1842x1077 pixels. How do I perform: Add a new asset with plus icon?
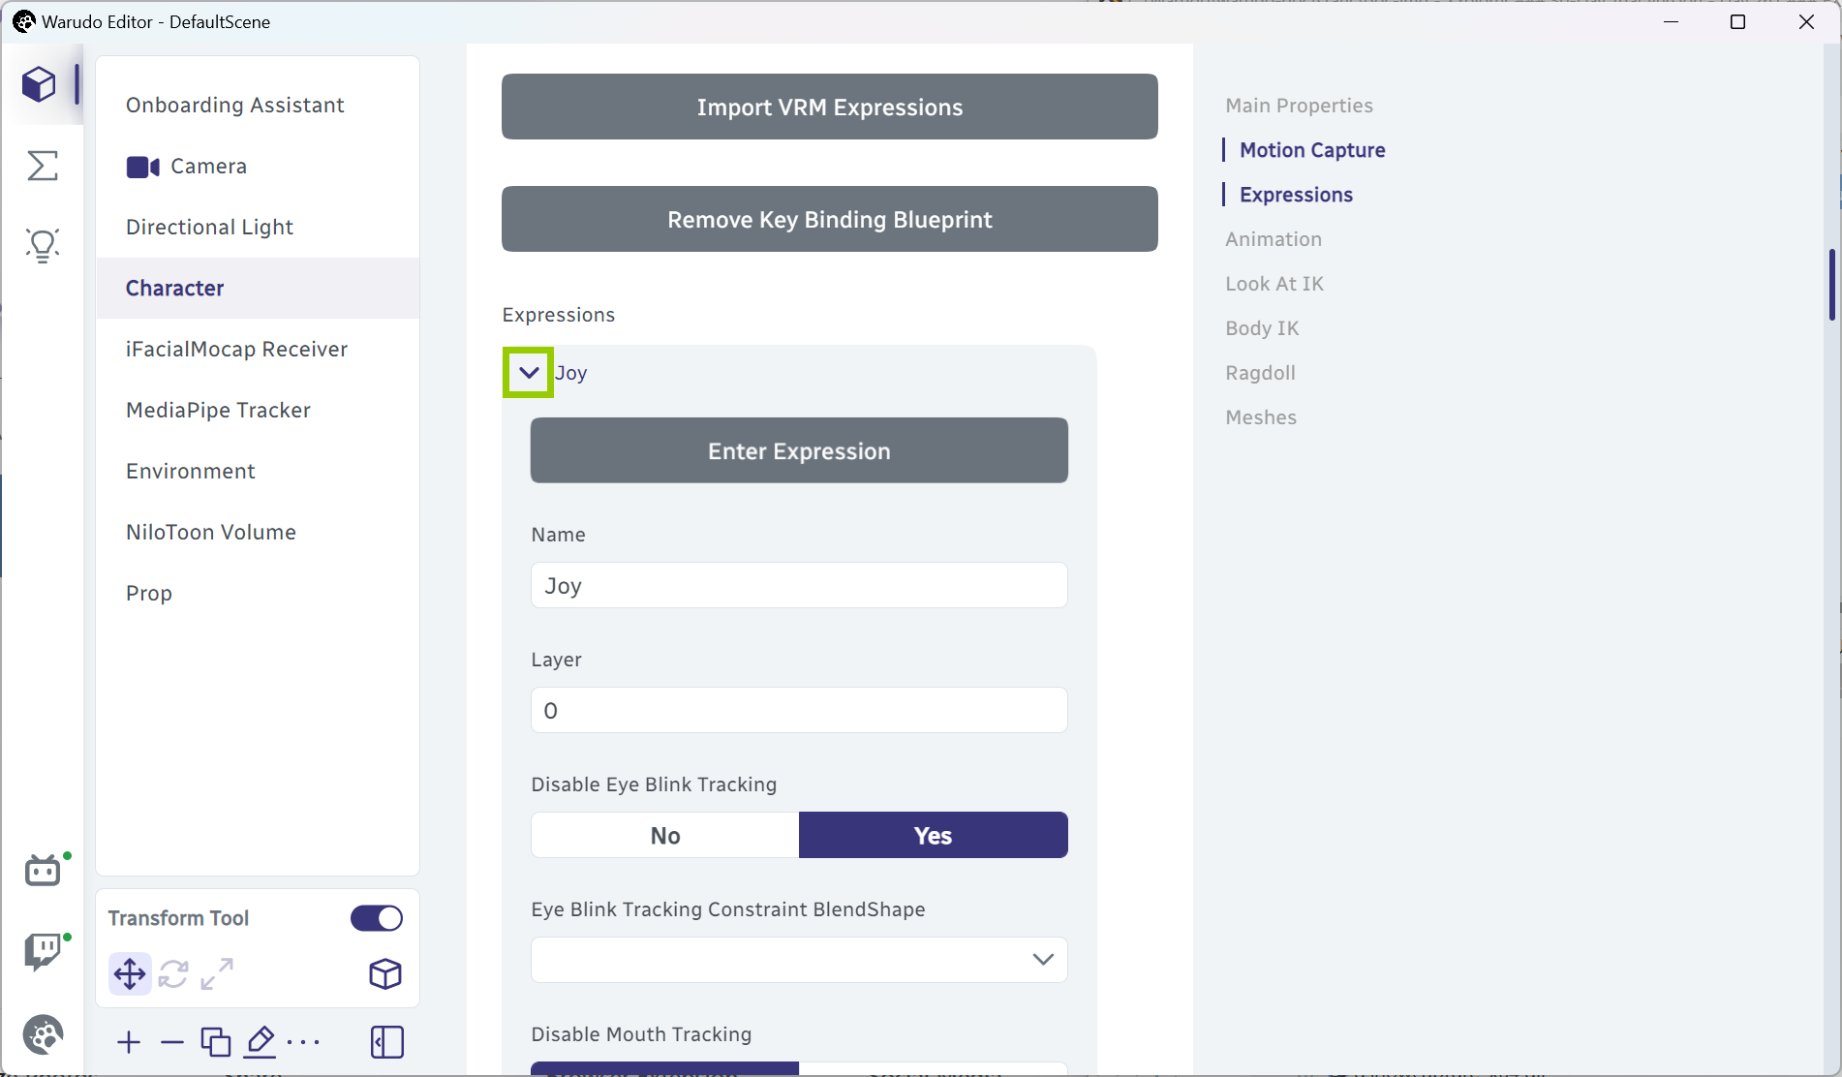tap(129, 1042)
